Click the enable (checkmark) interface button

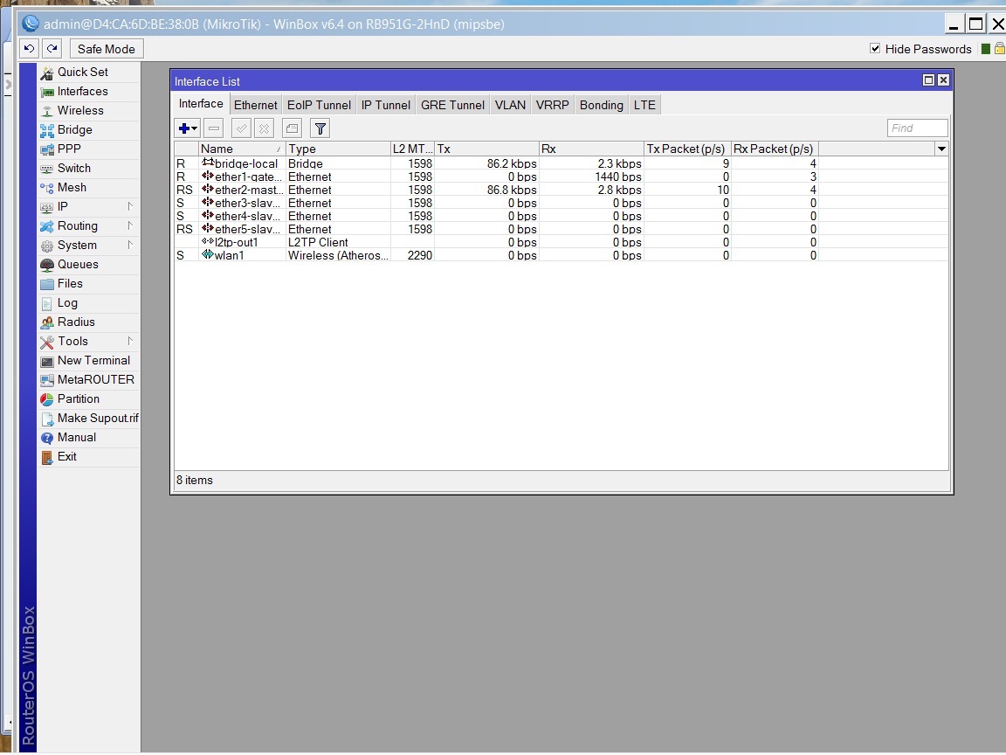pos(241,128)
